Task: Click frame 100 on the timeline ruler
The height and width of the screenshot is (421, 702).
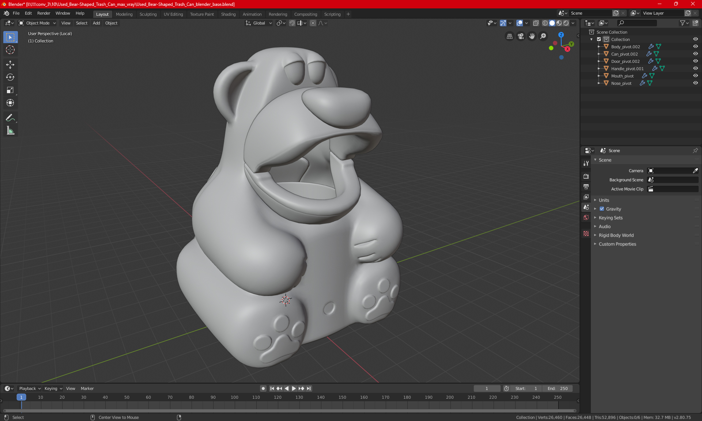Action: click(234, 397)
